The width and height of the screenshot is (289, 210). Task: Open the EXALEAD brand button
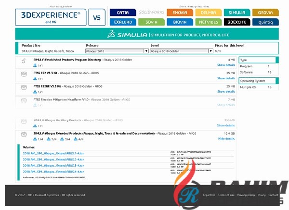123,22
